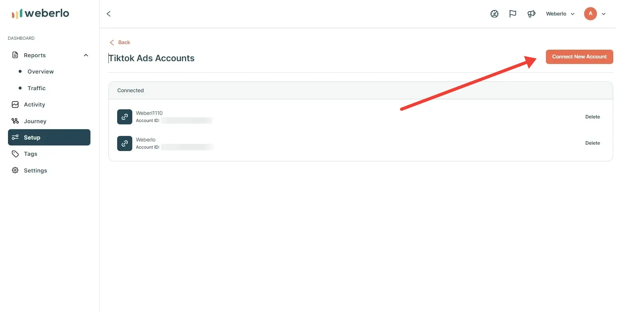Go Back to previous page
Viewport: 622px width, 312px height.
[x=120, y=42]
